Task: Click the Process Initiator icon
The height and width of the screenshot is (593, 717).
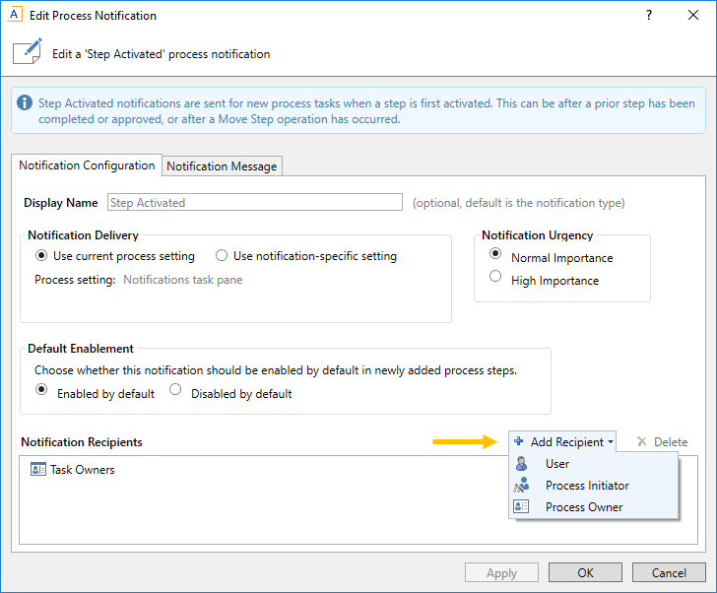Action: click(x=521, y=486)
